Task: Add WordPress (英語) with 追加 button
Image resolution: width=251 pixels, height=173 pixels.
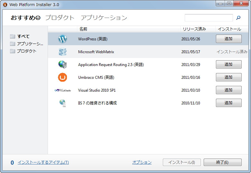Action: 228,39
